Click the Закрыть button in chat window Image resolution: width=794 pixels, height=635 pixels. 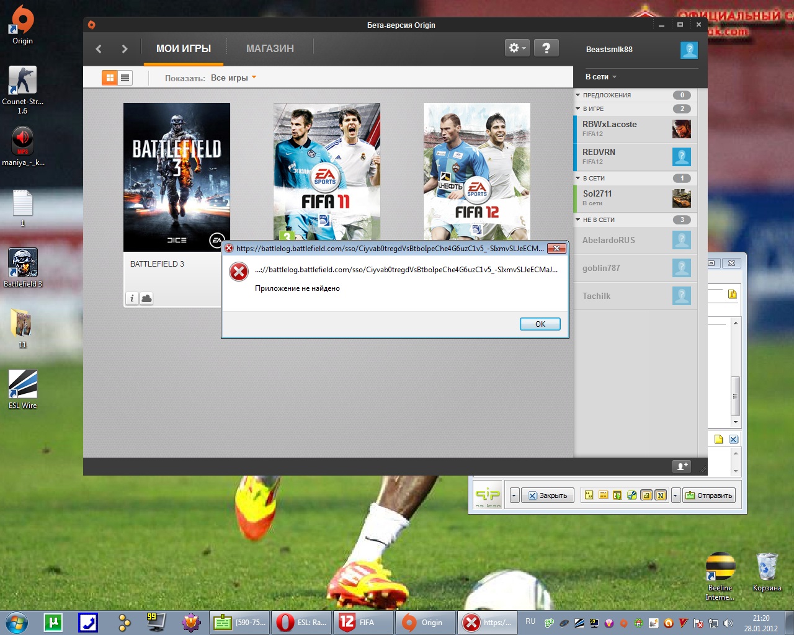point(547,495)
